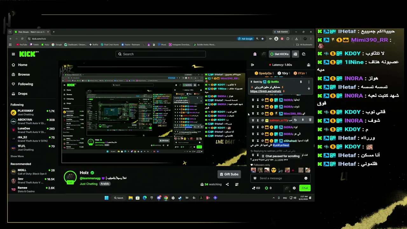Collapse the chat panel arrow icon
The image size is (407, 229).
point(252,65)
